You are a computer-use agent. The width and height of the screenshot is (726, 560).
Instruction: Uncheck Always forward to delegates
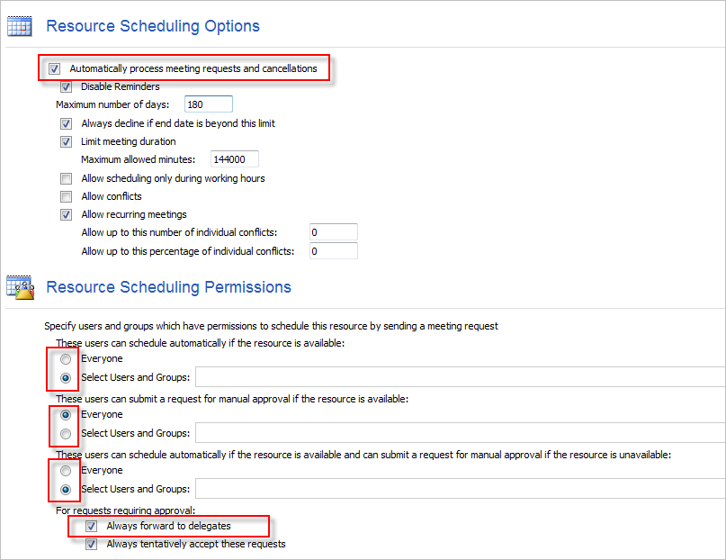tap(92, 526)
